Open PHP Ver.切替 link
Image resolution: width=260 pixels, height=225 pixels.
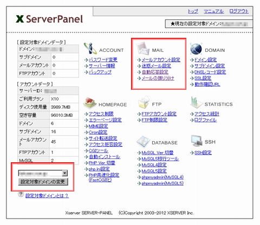coord(102,163)
